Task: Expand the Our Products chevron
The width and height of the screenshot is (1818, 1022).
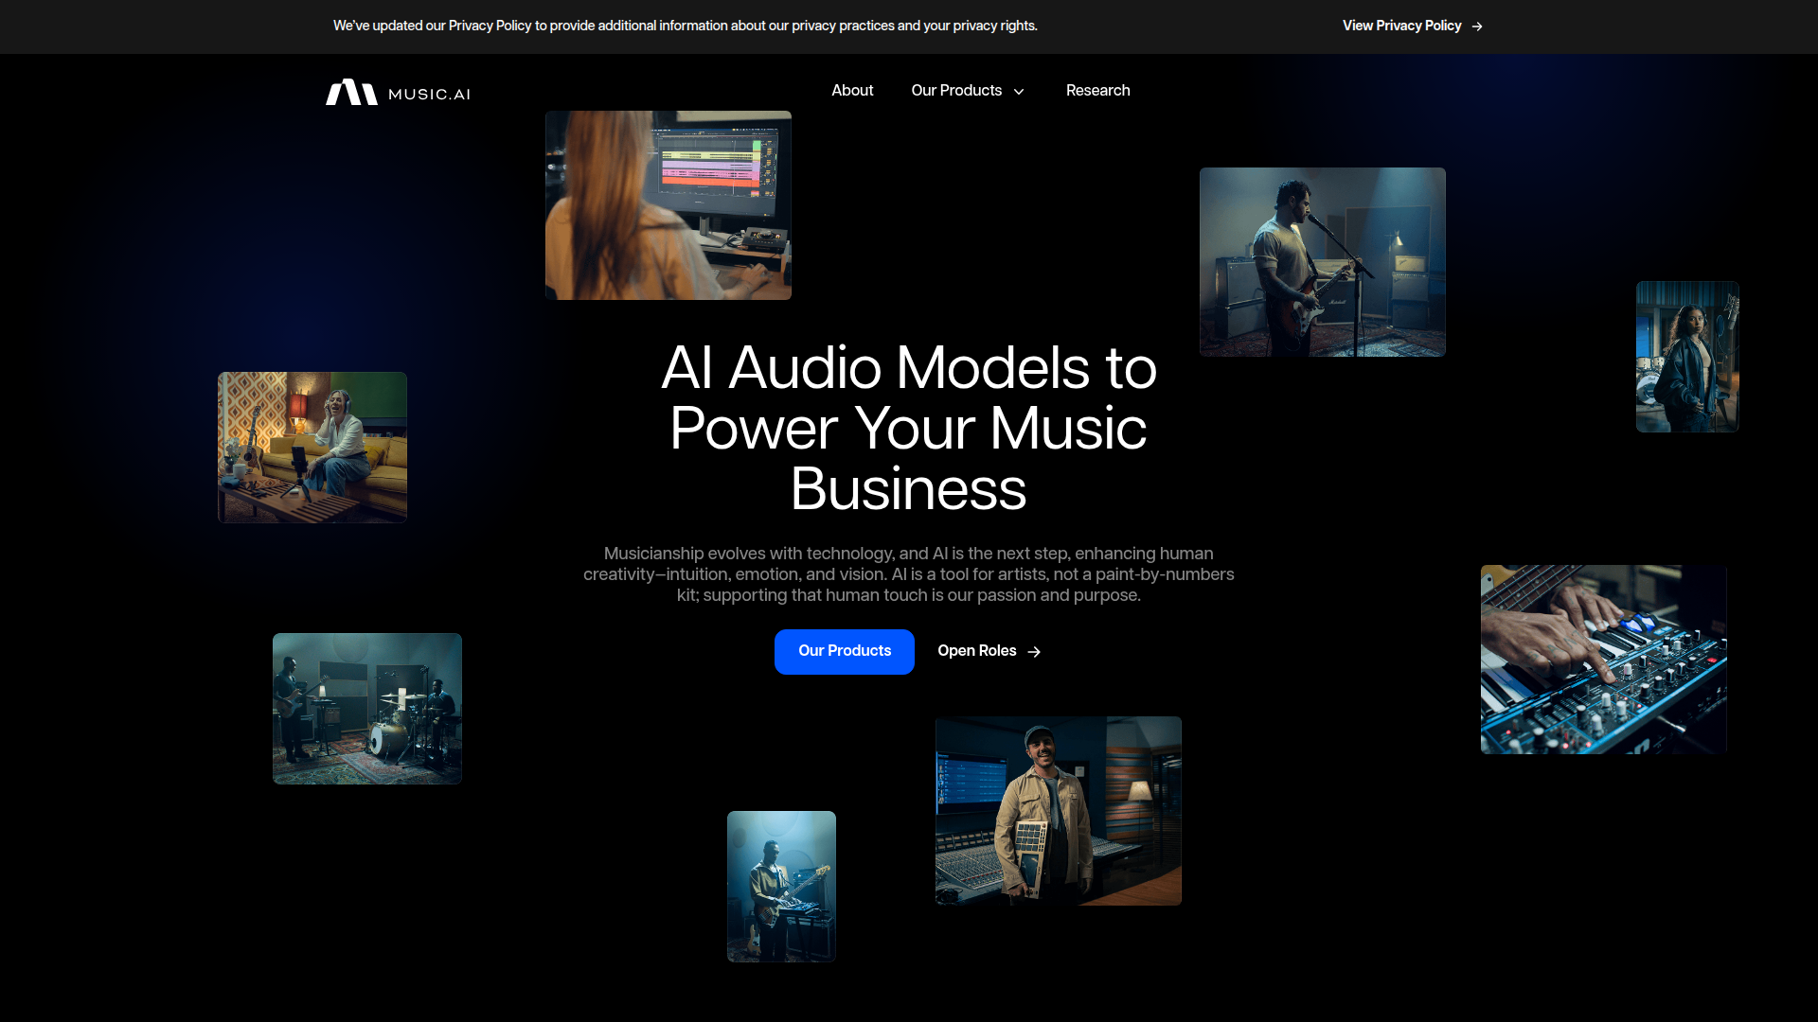Action: click(x=1019, y=92)
